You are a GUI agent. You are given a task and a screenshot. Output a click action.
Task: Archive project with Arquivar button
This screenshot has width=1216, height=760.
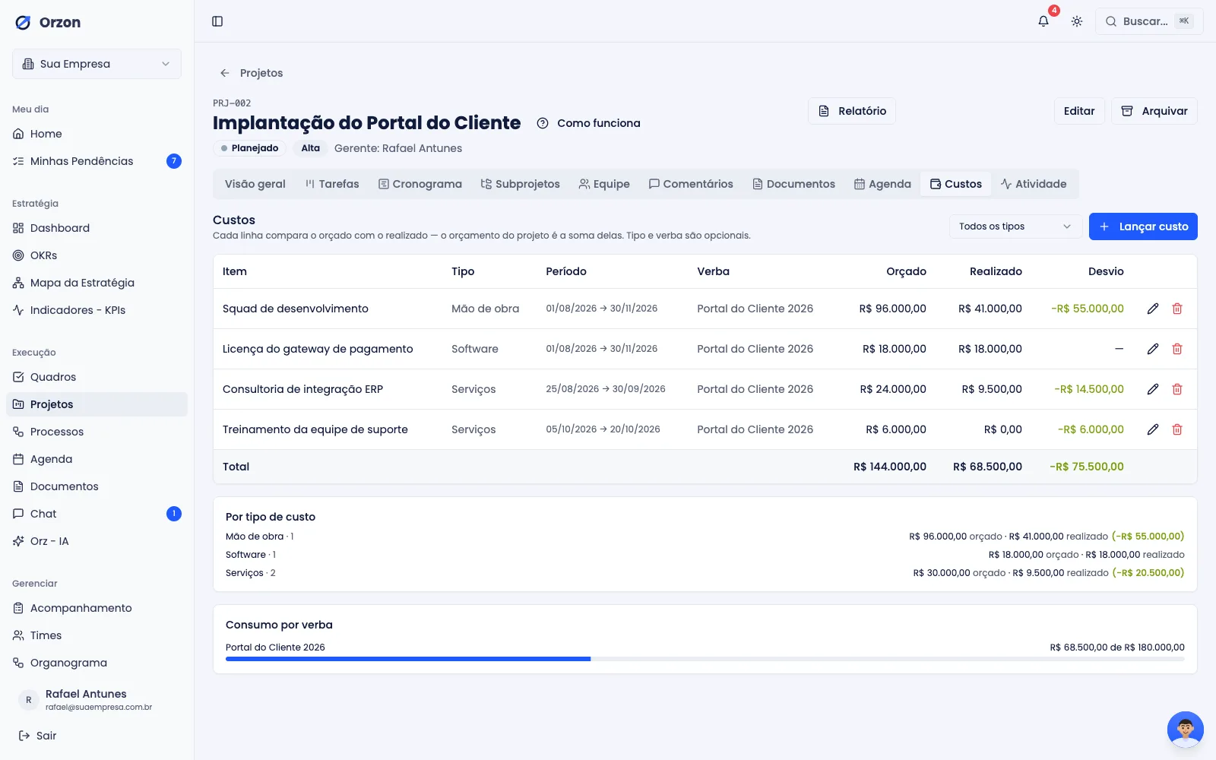[x=1154, y=111]
